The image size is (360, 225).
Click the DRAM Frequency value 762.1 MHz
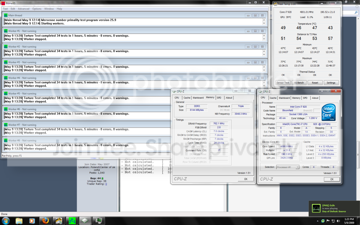tap(219, 123)
